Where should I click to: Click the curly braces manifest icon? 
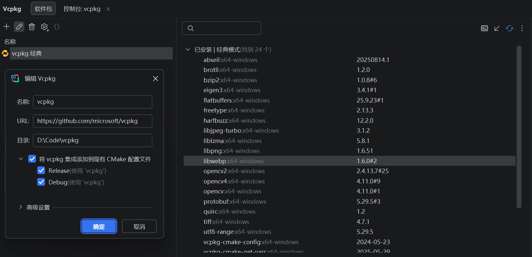[57, 27]
